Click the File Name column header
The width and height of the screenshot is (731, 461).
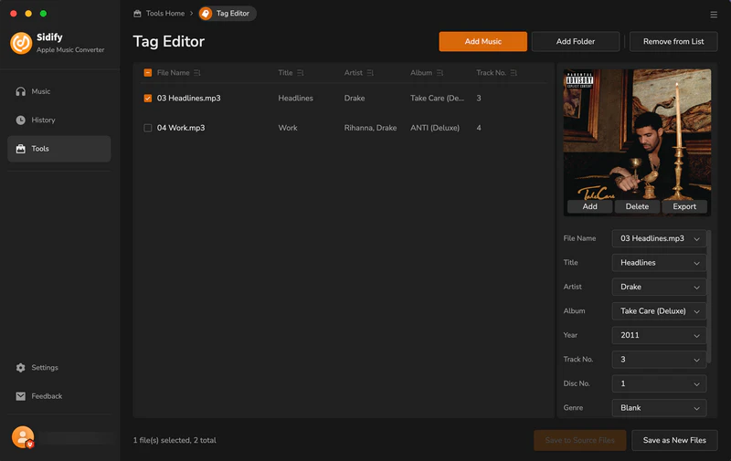pyautogui.click(x=173, y=73)
